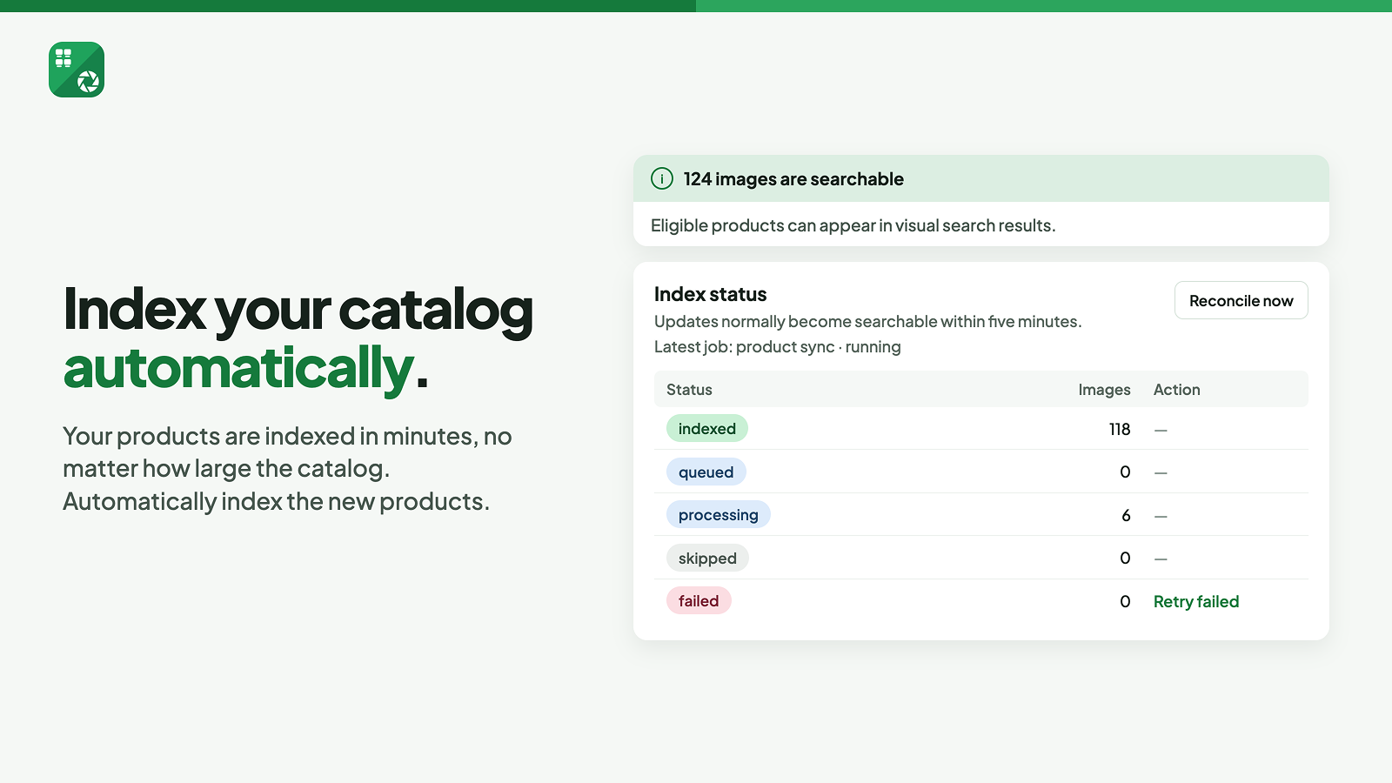Click the 'Latest job: product sync · running' text

777,347
